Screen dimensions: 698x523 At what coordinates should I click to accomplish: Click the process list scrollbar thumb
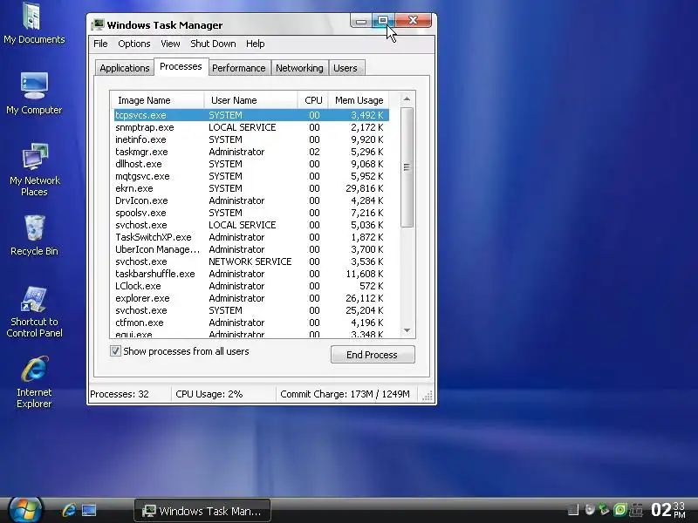[x=407, y=167]
